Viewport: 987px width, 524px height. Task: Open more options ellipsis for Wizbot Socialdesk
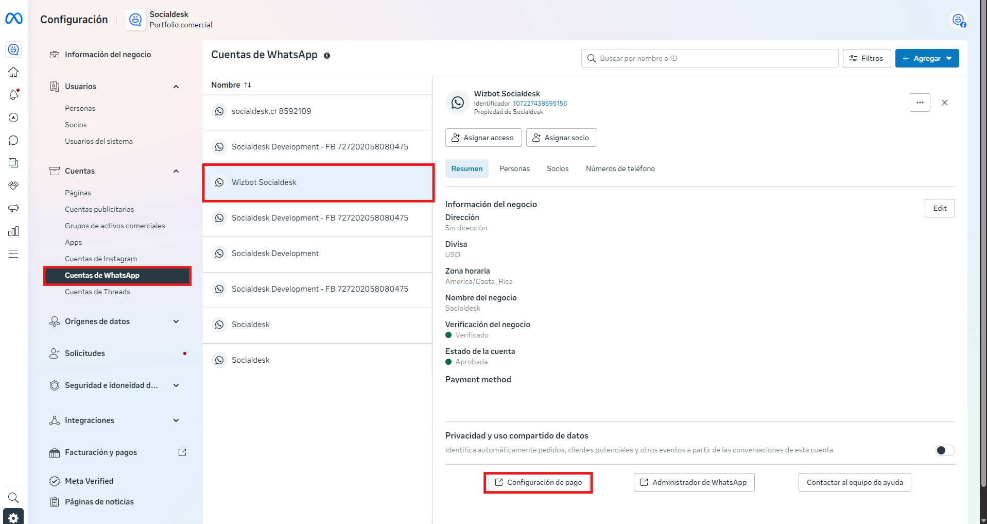coord(920,103)
